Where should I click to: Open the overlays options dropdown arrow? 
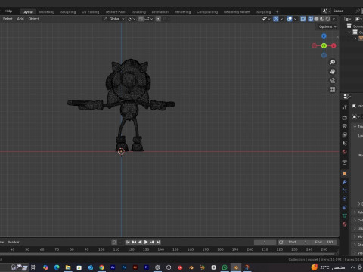(x=295, y=19)
